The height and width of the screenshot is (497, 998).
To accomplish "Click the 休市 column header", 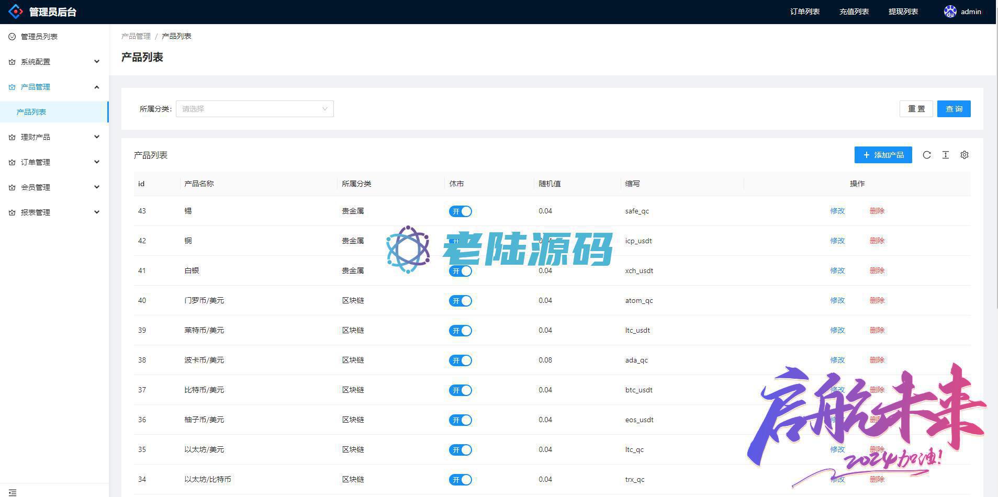I will pos(456,184).
